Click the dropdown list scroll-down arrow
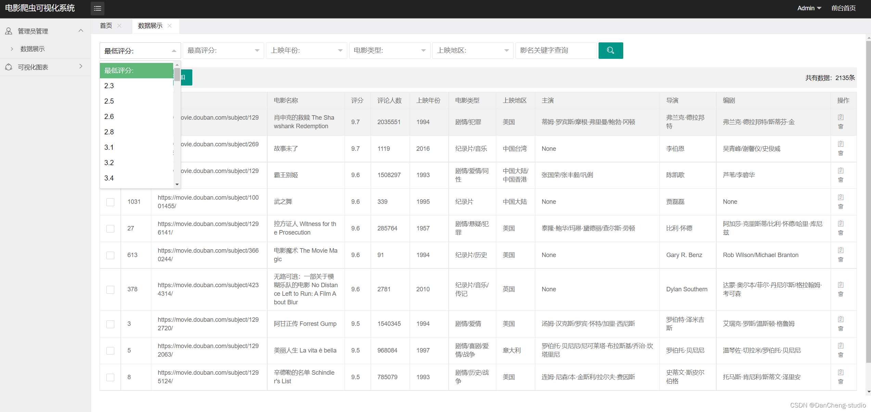This screenshot has height=412, width=871. [x=177, y=185]
